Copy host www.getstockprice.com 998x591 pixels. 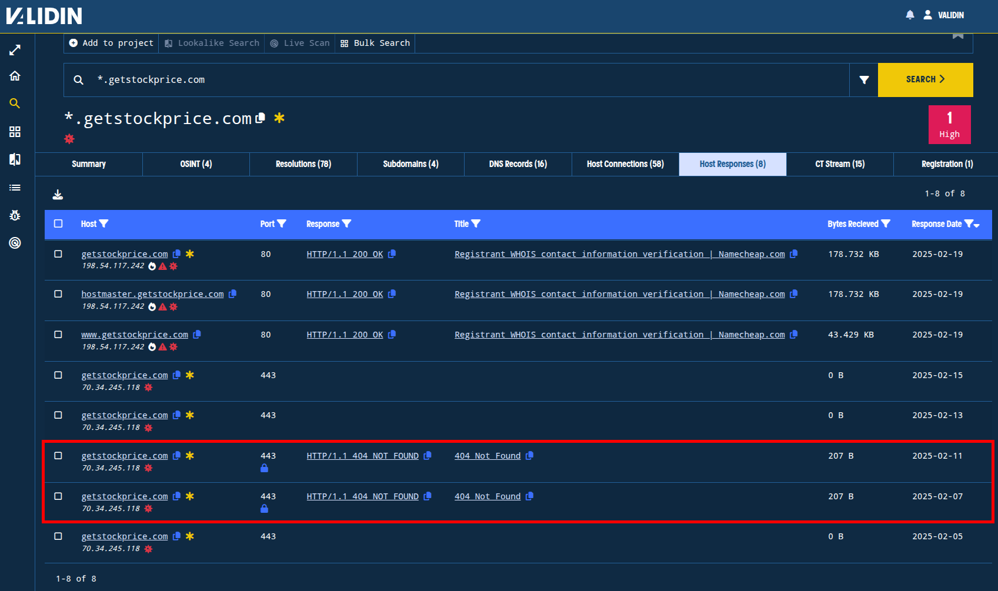tap(197, 335)
